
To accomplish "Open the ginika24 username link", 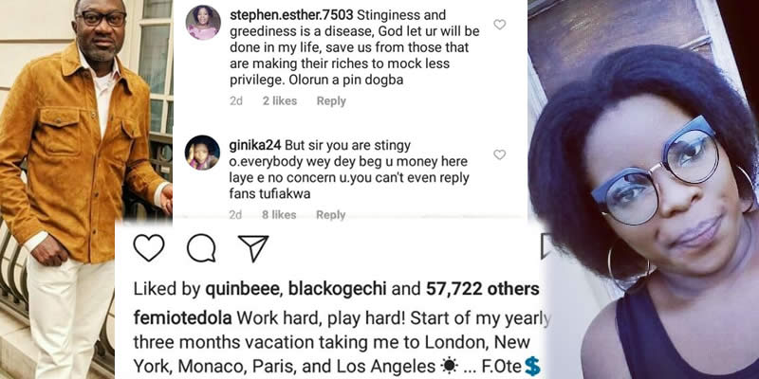I will click(x=253, y=145).
